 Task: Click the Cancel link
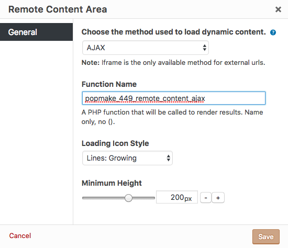pos(20,235)
